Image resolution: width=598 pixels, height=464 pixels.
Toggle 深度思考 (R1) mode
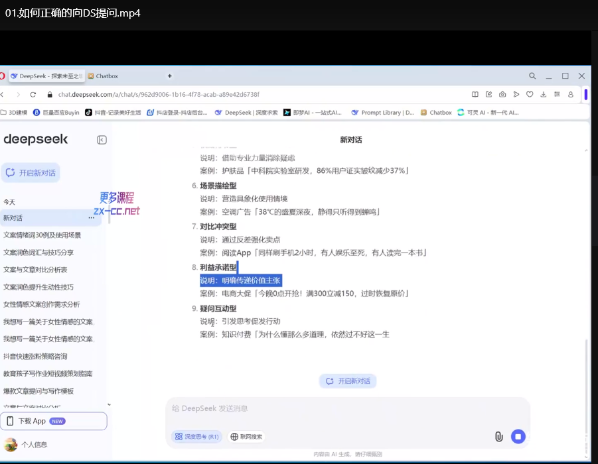pyautogui.click(x=197, y=437)
